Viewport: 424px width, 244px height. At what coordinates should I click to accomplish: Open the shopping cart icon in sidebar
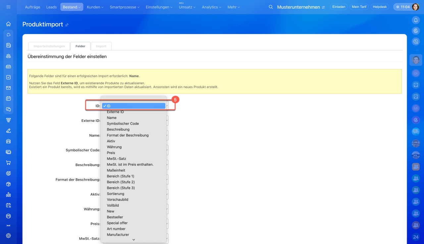tap(8, 163)
